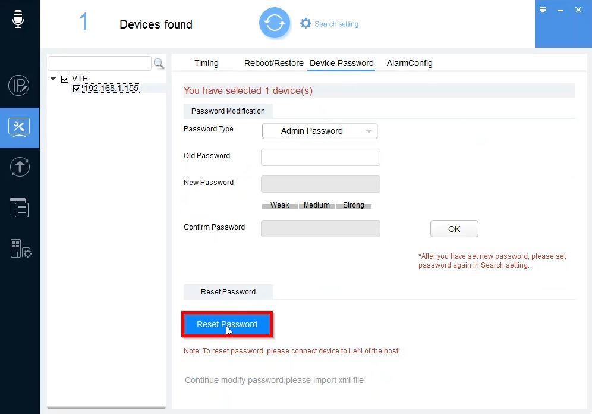Click 'You have selected 1 device(s)' text
592x414 pixels.
click(248, 90)
